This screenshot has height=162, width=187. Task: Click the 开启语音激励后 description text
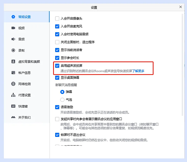pyautogui.click(x=95, y=112)
